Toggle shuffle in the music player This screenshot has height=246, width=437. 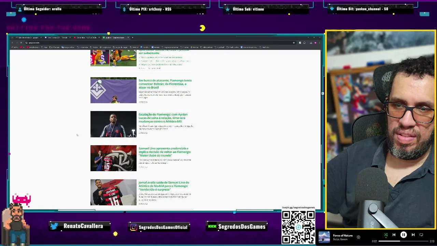pos(386,235)
